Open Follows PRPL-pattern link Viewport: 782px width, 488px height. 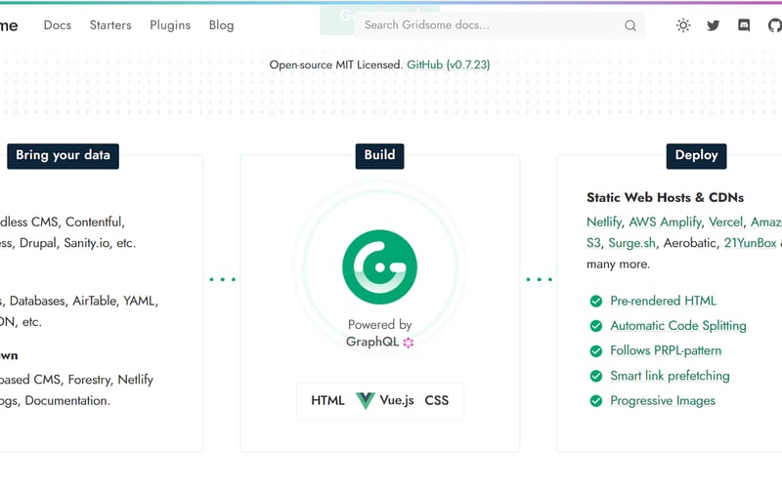coord(666,350)
